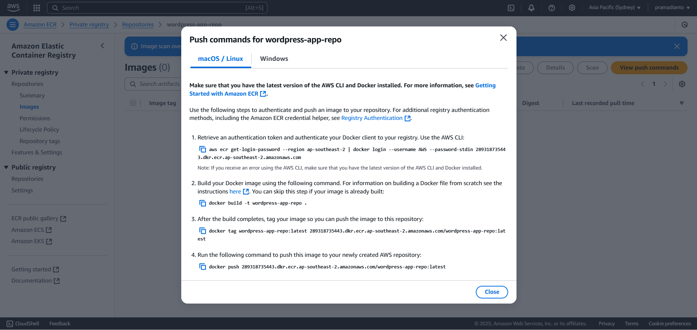Select the macOS / Linux tab
Image resolution: width=697 pixels, height=330 pixels.
220,59
